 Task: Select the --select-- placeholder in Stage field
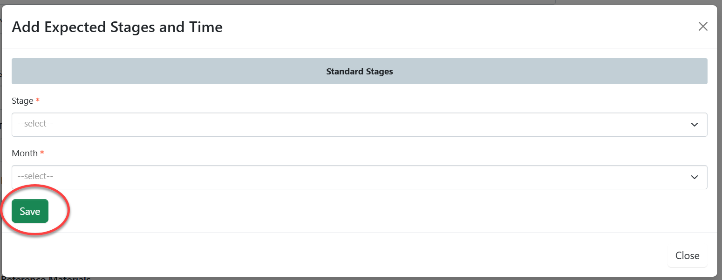[35, 124]
